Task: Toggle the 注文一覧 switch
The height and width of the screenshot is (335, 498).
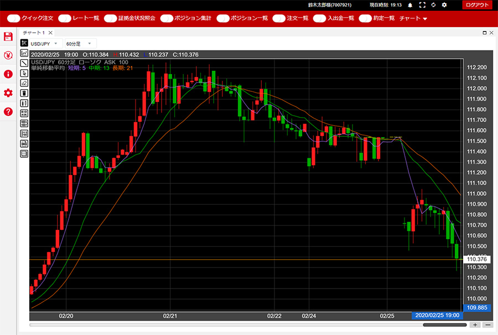Action: pyautogui.click(x=279, y=18)
